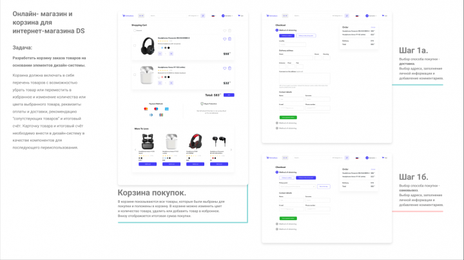
Task: Delete Panasonic headphones with trash icon
Action: 229,39
